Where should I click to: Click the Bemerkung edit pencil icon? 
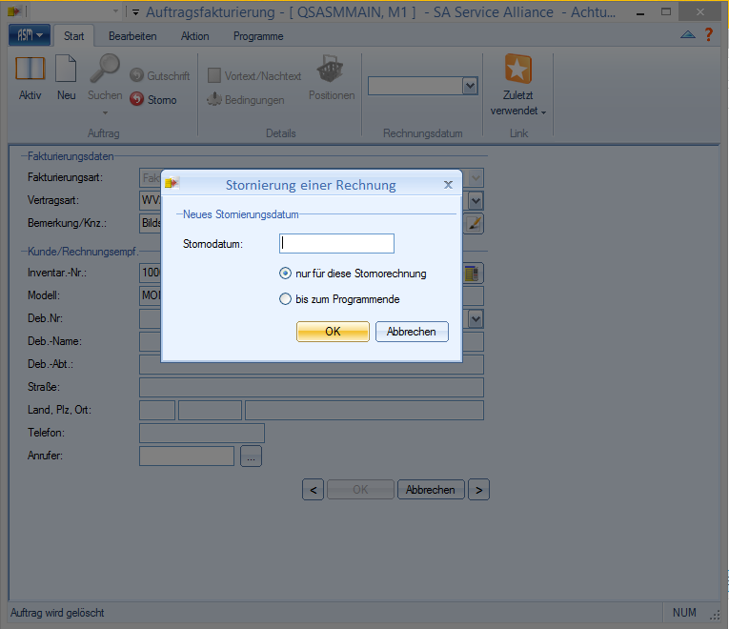474,224
